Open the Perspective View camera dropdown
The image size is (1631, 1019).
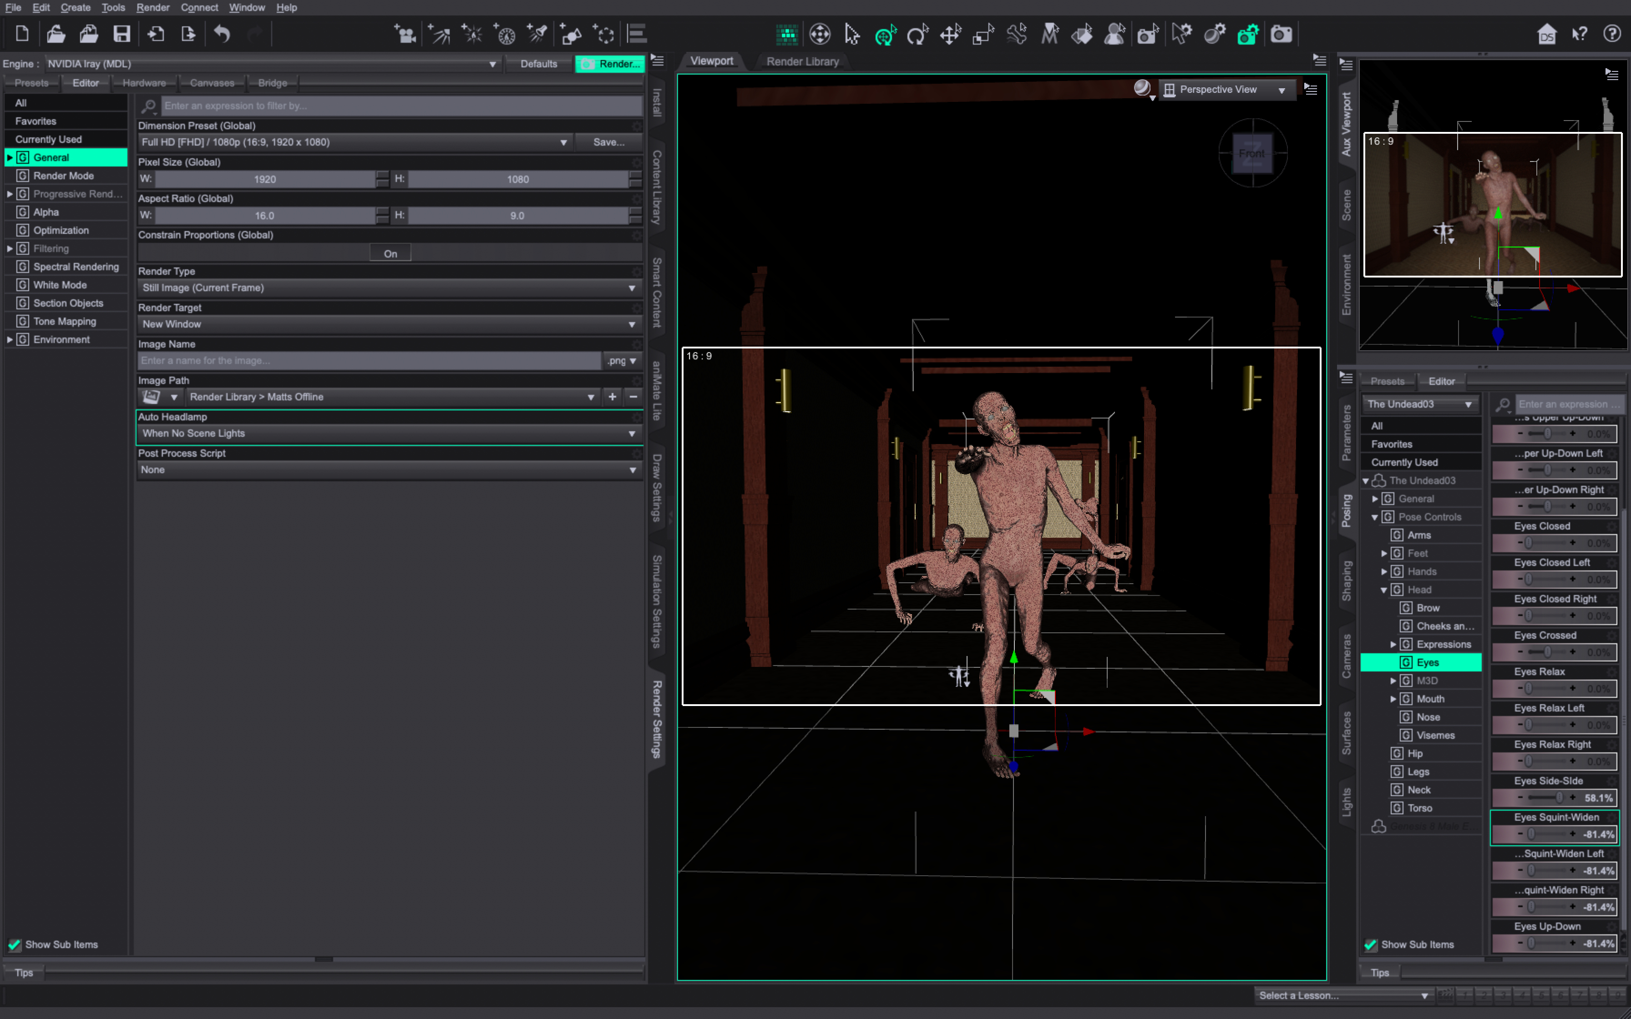pos(1226,90)
